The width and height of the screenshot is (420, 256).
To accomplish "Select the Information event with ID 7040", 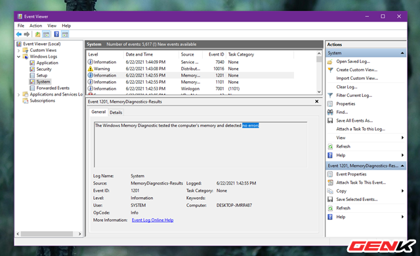I will pos(190,62).
